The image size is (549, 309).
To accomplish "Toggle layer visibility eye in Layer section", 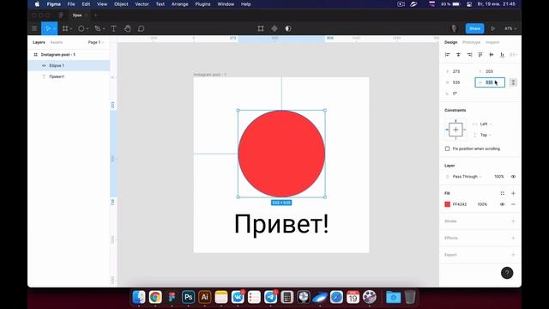I will tap(513, 177).
